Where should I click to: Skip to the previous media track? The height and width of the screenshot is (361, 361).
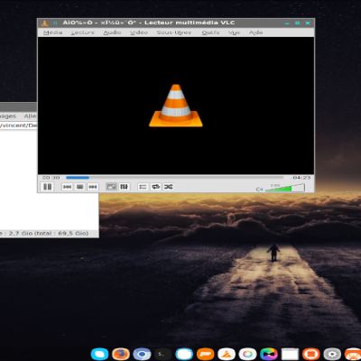tap(67, 187)
